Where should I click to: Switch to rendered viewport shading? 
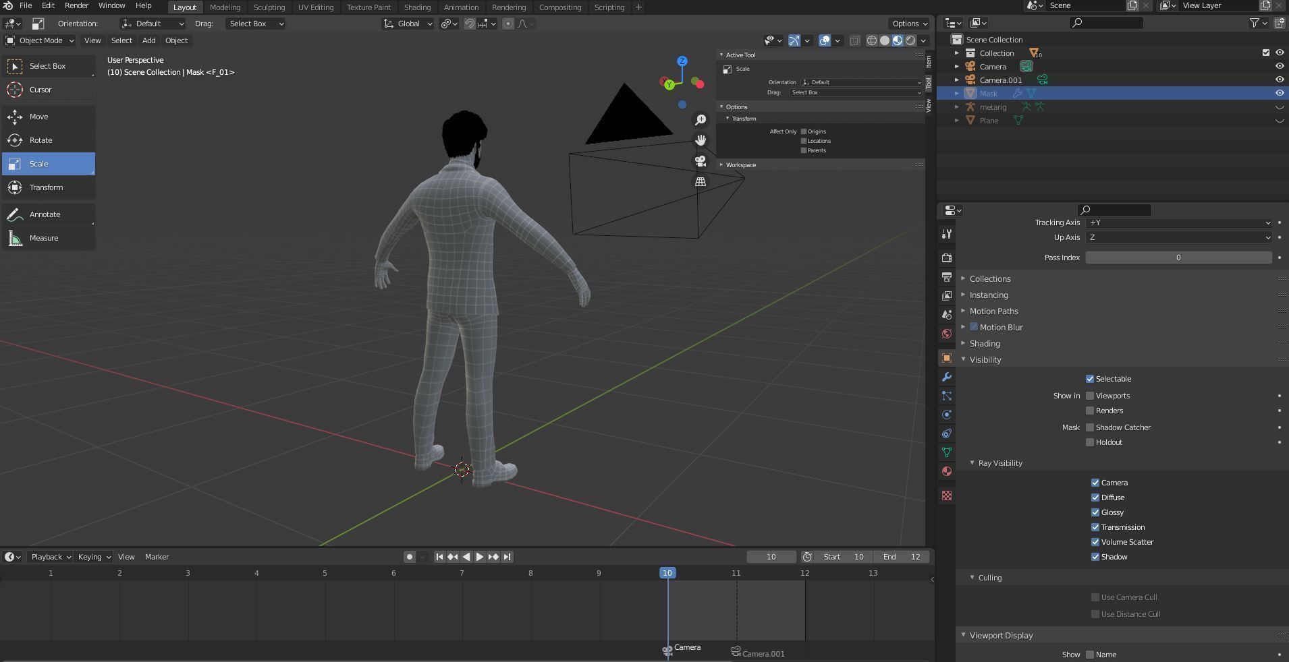[x=910, y=40]
